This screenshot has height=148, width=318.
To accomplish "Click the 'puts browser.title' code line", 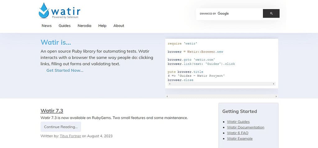I will 185,72.
